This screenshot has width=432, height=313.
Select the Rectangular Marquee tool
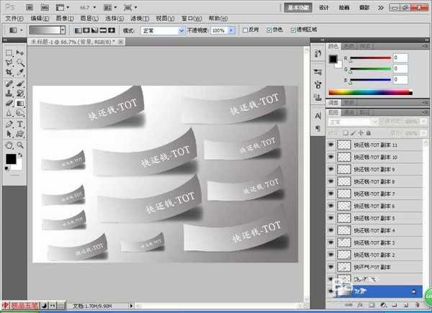(9, 53)
